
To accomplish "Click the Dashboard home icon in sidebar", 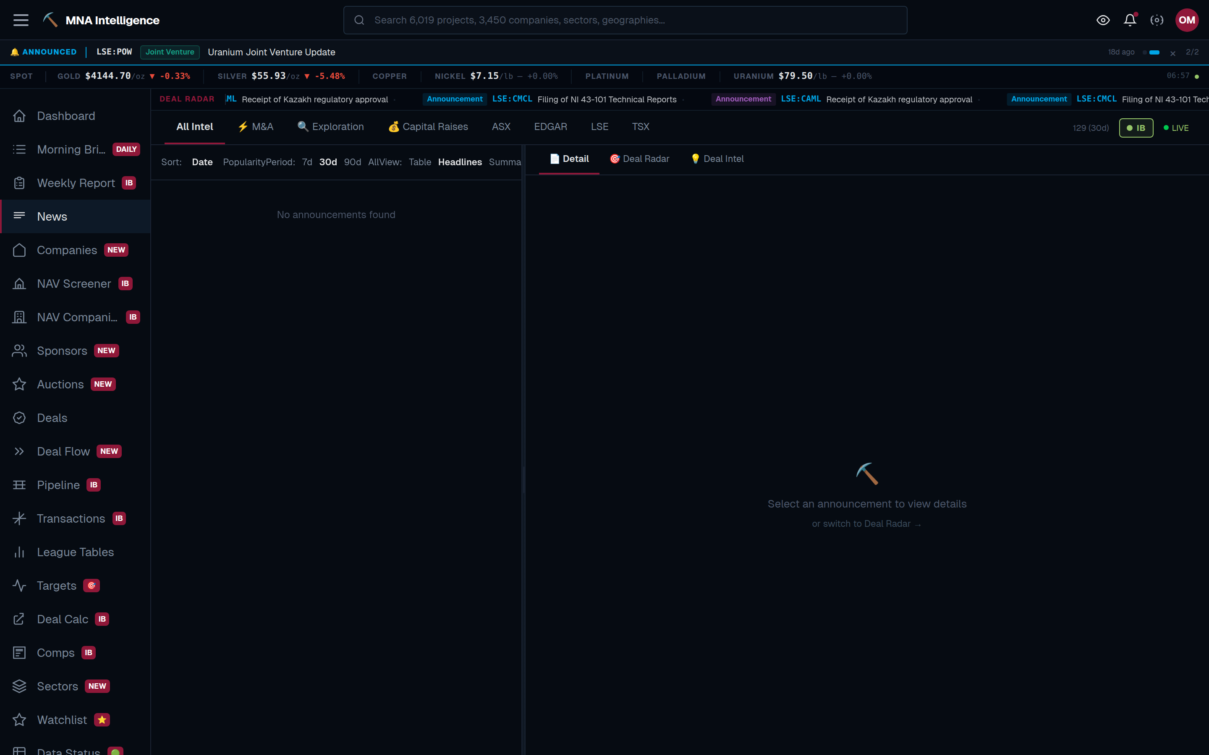I will (x=19, y=116).
